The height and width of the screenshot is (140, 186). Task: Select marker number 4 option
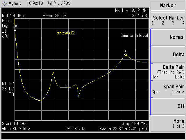[183, 23]
